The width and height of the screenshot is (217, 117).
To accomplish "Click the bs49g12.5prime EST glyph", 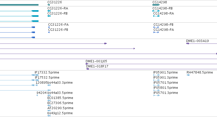I will (x=49, y=116).
